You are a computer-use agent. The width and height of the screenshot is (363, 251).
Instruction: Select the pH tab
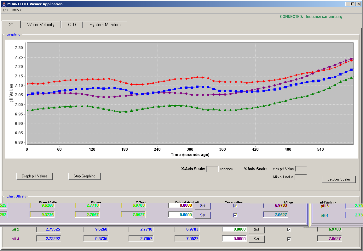point(11,24)
